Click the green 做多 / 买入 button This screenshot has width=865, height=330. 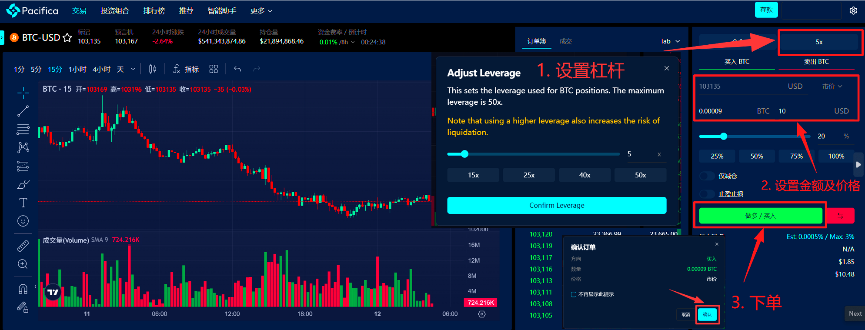(x=760, y=216)
